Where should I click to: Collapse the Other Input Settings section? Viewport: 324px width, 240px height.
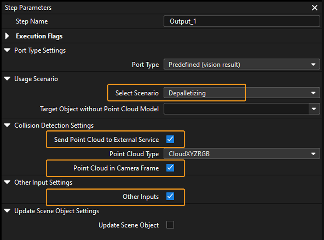tap(7, 182)
